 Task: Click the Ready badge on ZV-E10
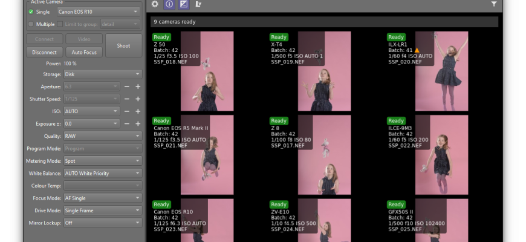[x=279, y=204]
